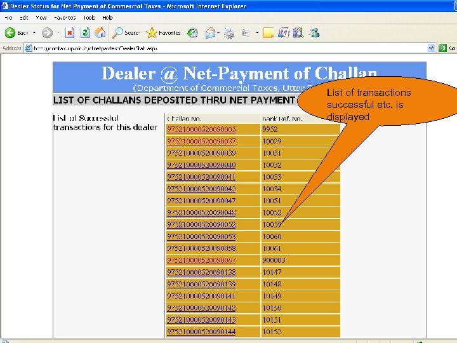This screenshot has height=343, width=457.
Task: Open challan link 975210000520090142
Action: click(x=201, y=307)
